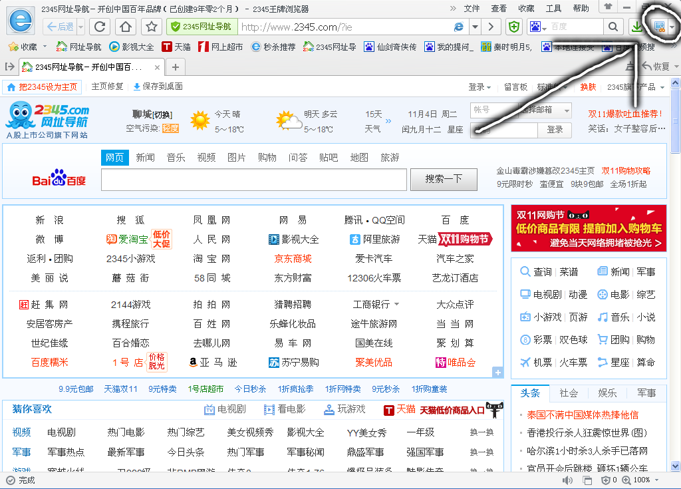Click 把2345设为主页 link

[43, 87]
